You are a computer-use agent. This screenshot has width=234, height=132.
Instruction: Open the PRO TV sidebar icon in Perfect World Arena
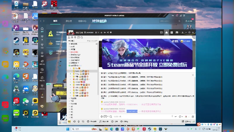point(42,79)
